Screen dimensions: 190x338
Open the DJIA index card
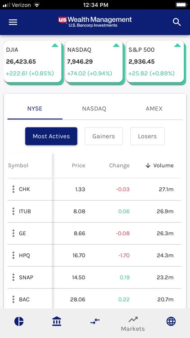pyautogui.click(x=32, y=61)
